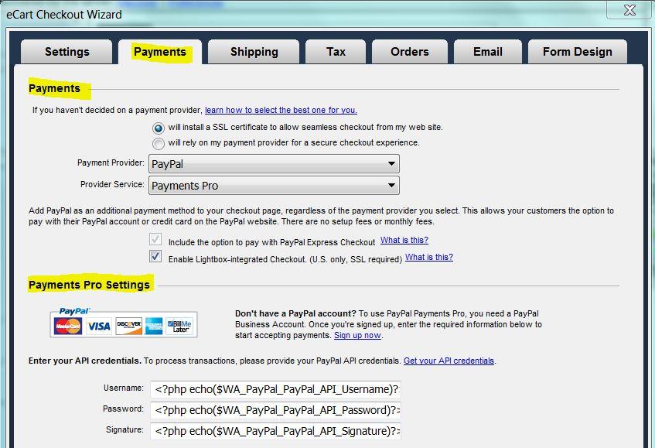Click the 'Payments Pro Settings' heading

point(90,285)
